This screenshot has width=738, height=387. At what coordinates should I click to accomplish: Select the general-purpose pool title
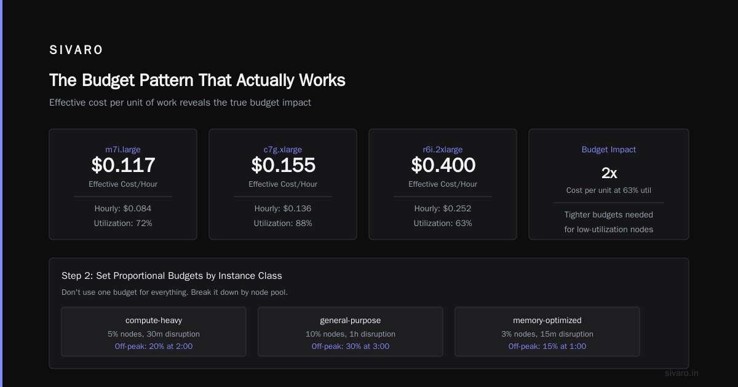(x=351, y=321)
